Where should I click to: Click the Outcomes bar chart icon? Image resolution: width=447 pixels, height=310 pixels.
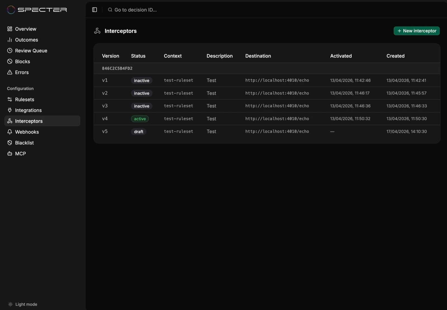[10, 40]
